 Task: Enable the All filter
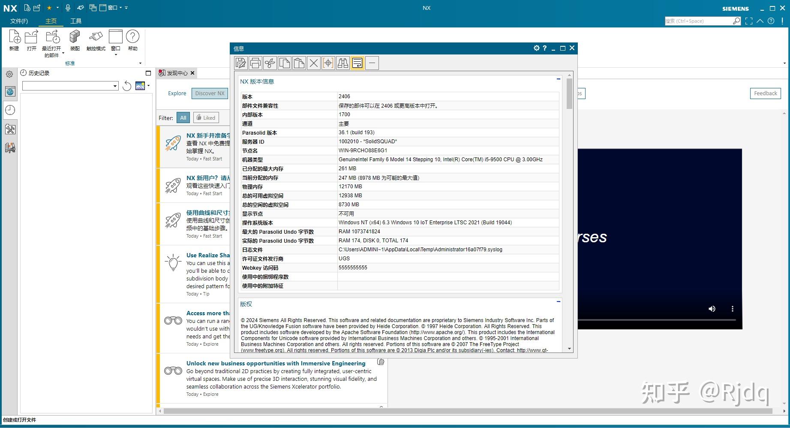click(x=183, y=117)
